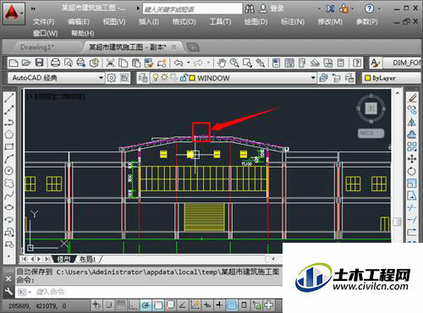The height and width of the screenshot is (313, 423).
Task: Toggle Object Snap in status bar
Action: 158,305
